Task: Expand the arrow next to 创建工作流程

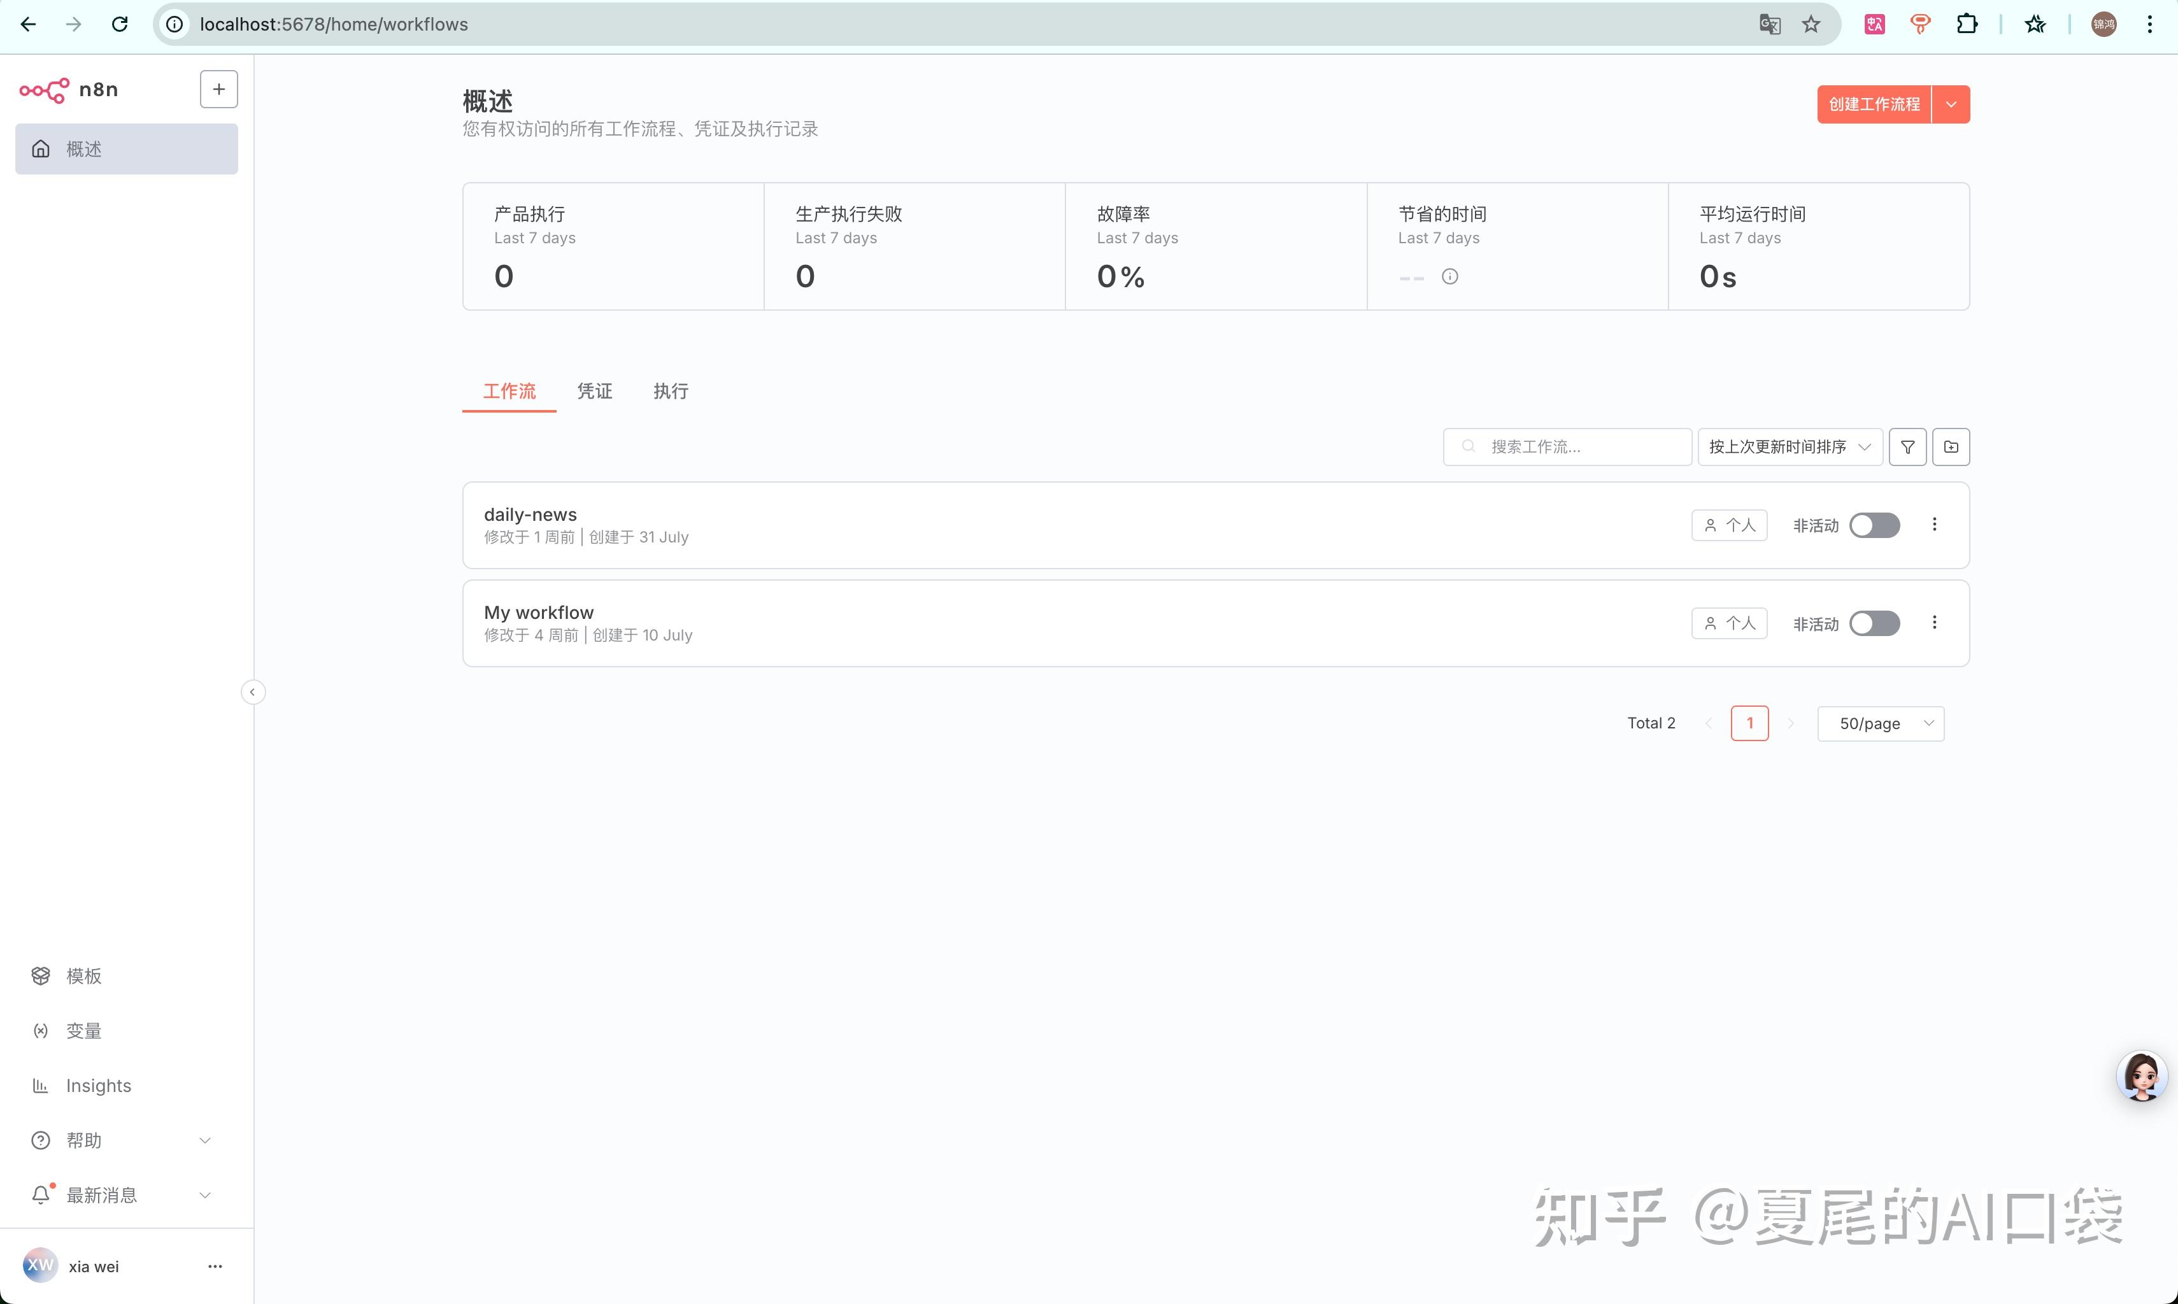Action: point(1951,104)
